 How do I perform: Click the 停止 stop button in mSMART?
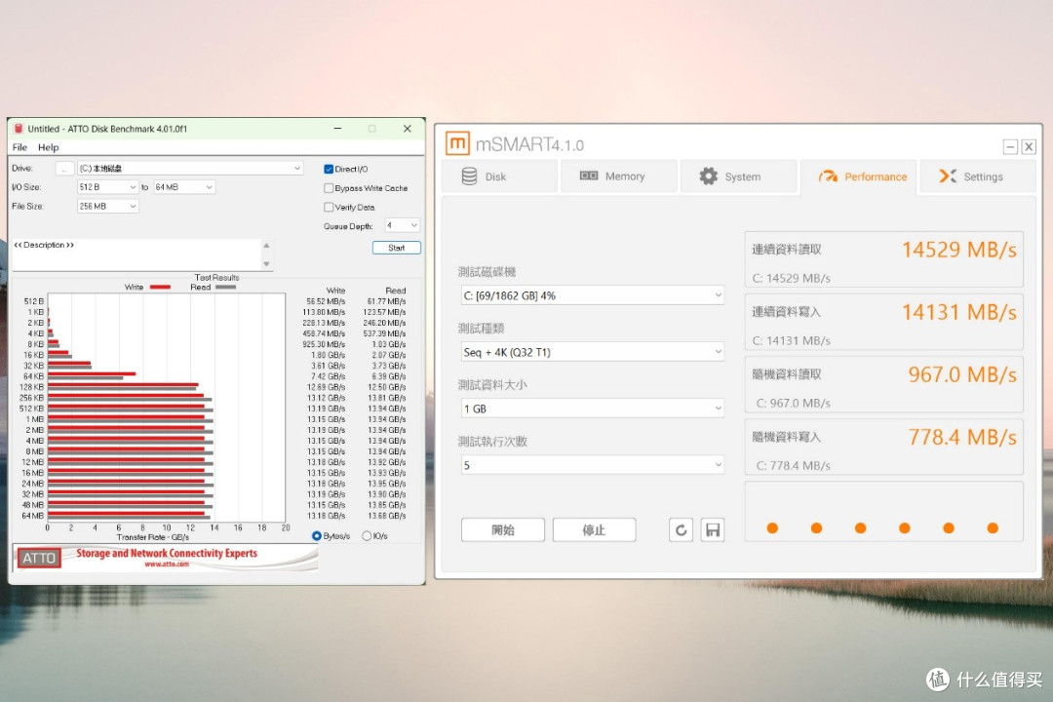(x=594, y=530)
